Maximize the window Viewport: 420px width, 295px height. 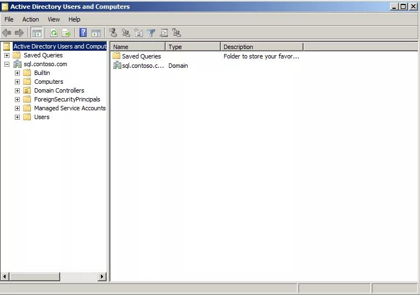coord(403,7)
